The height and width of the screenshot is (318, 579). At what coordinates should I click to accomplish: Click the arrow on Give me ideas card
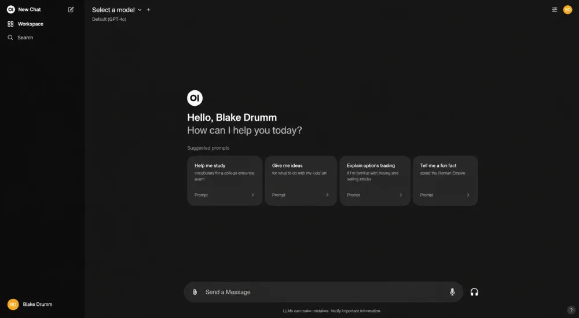tap(327, 195)
